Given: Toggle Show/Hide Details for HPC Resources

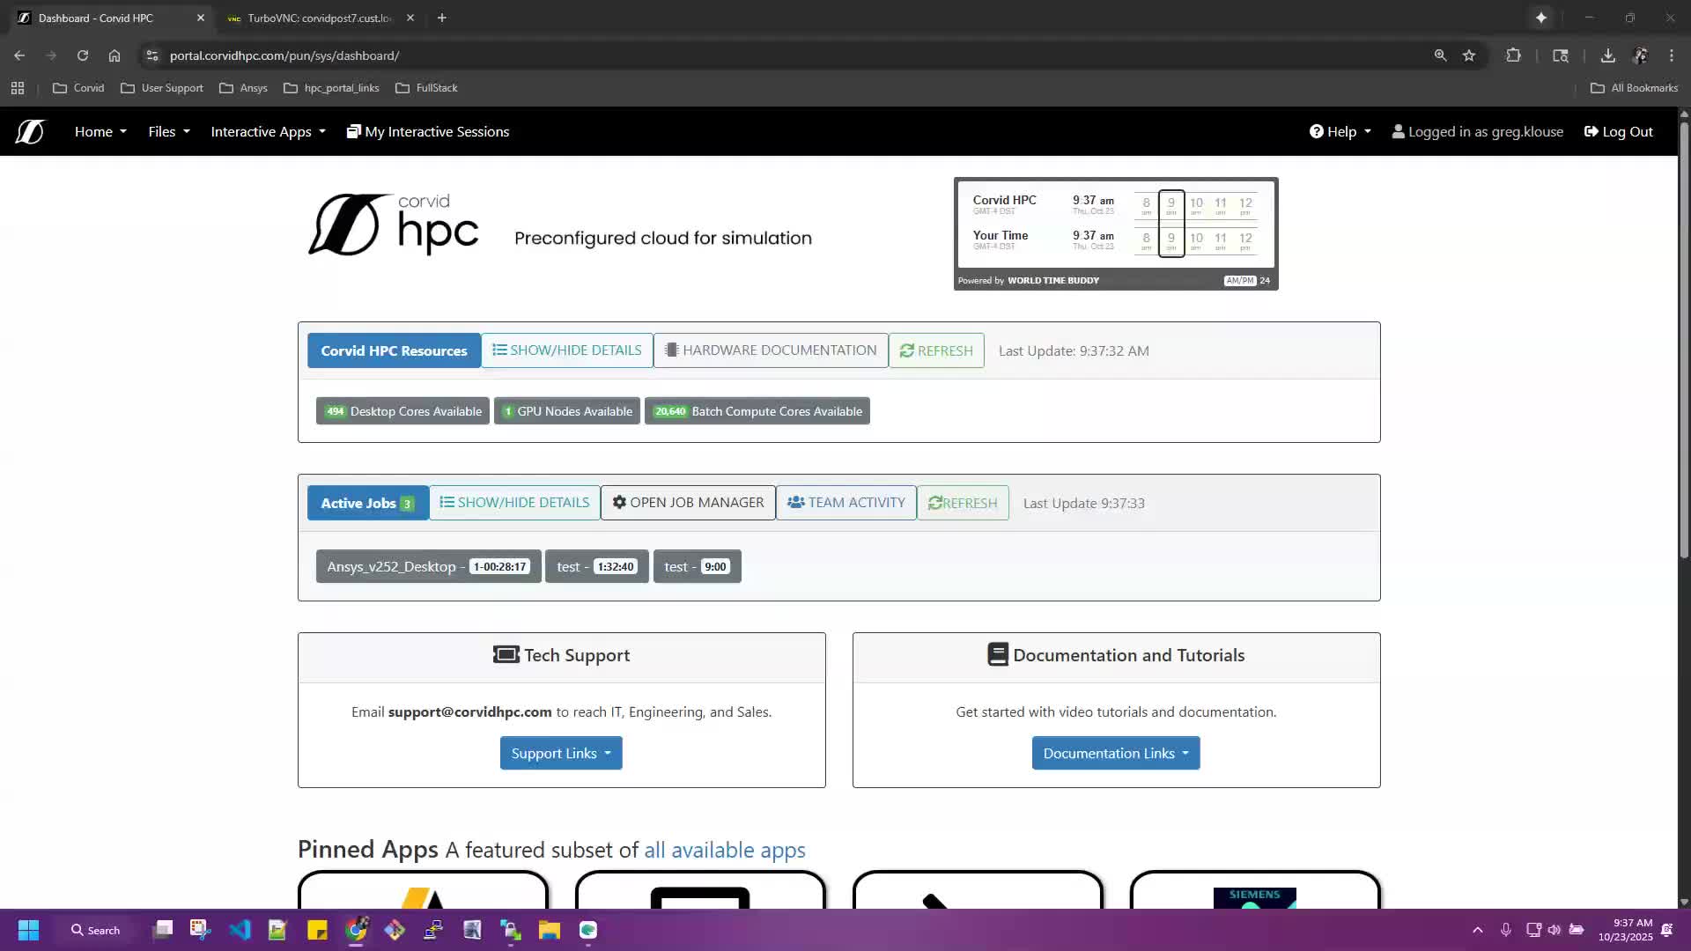Looking at the screenshot, I should pyautogui.click(x=566, y=350).
